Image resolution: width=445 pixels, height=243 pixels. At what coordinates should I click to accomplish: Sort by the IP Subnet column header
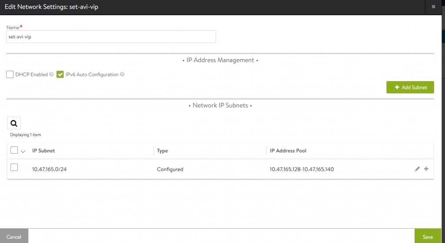point(43,151)
